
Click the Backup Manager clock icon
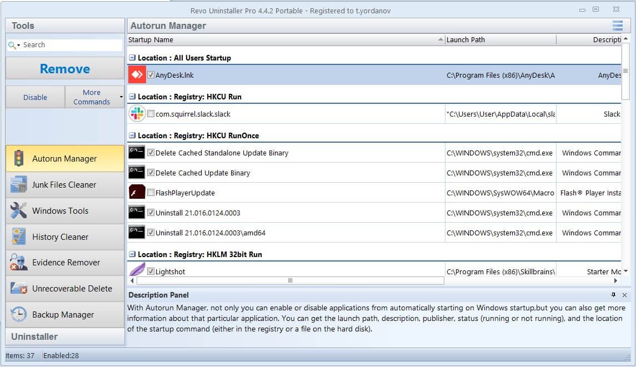click(x=19, y=314)
